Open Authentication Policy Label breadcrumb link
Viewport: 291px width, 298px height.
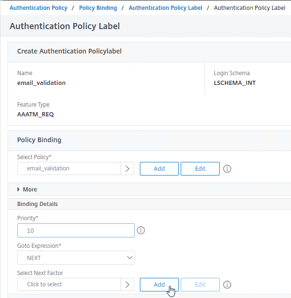pos(165,8)
